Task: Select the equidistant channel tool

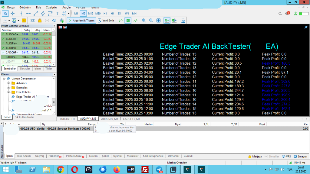Action: pyautogui.click(x=43, y=14)
